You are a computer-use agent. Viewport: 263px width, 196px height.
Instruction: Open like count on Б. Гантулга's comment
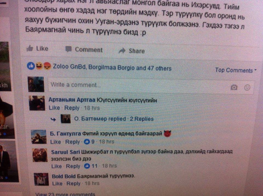pos(89,142)
